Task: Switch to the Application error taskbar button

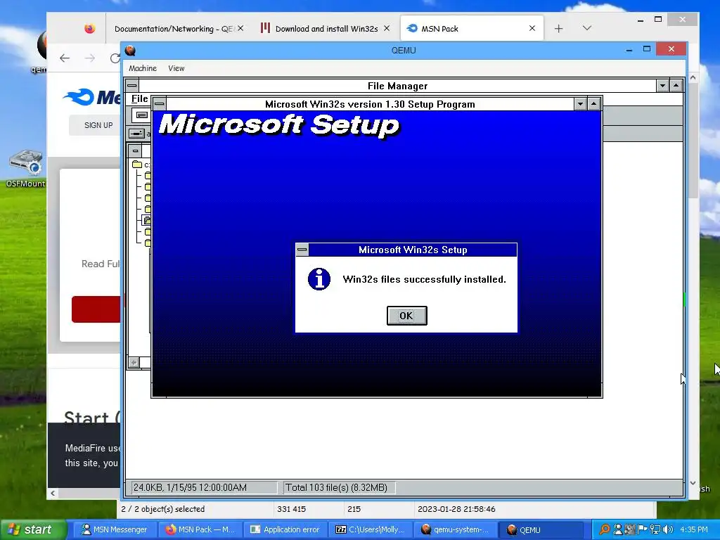Action: [285, 529]
